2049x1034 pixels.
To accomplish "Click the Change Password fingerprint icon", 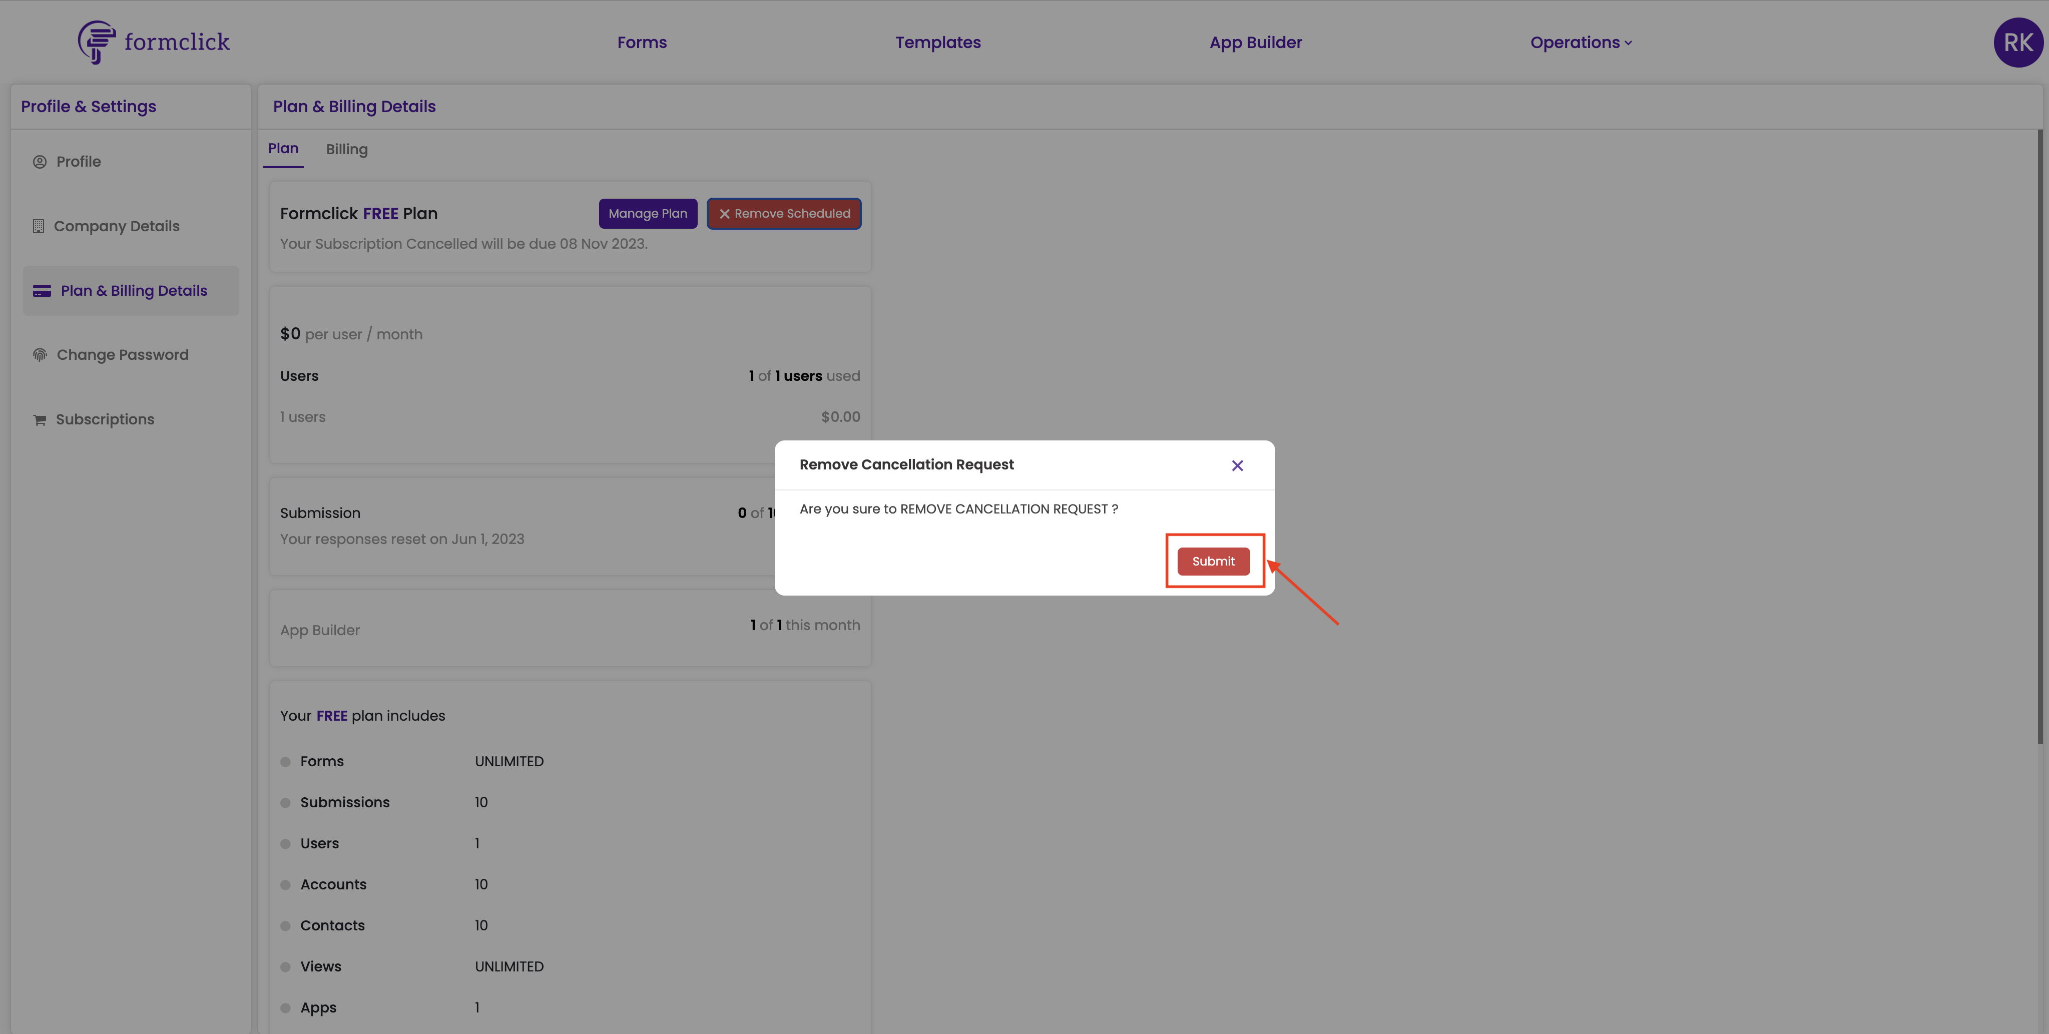I will pyautogui.click(x=40, y=355).
